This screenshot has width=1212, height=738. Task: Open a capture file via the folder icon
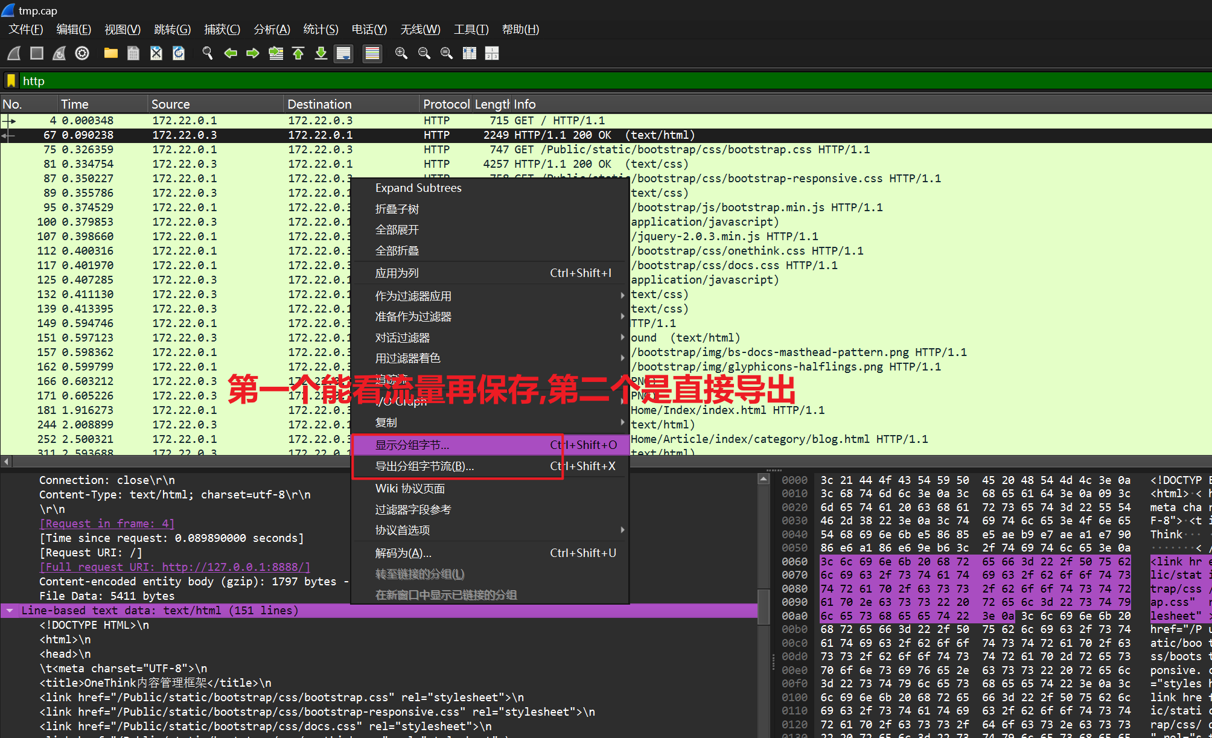110,53
